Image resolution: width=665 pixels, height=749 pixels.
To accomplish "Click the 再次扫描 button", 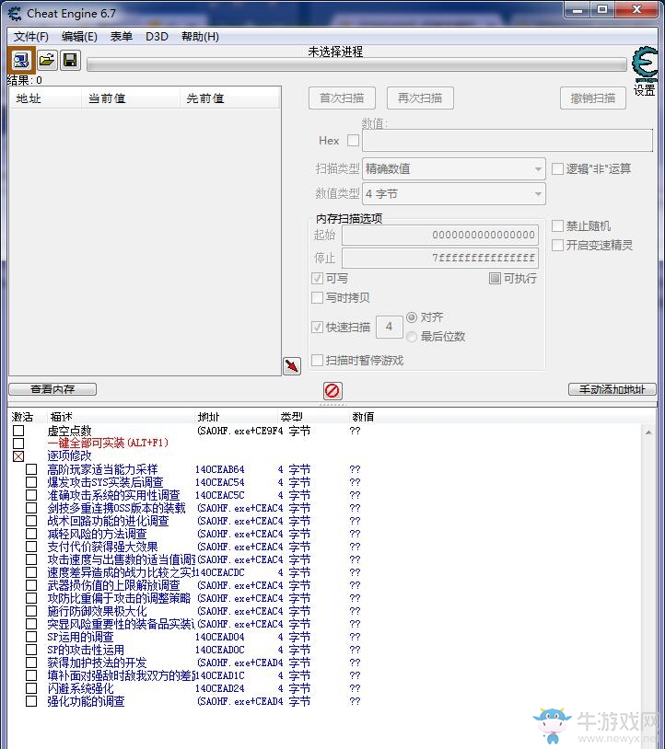I will click(420, 98).
